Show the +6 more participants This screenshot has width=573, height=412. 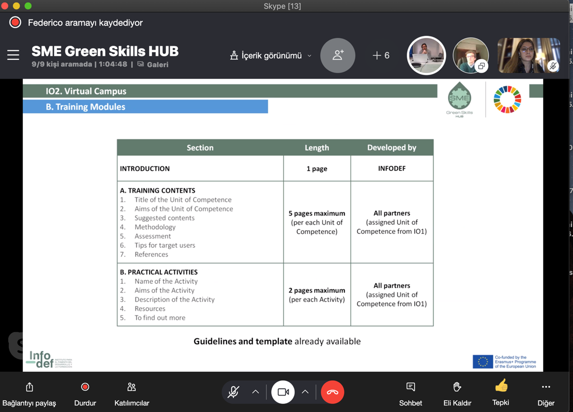[x=381, y=55]
